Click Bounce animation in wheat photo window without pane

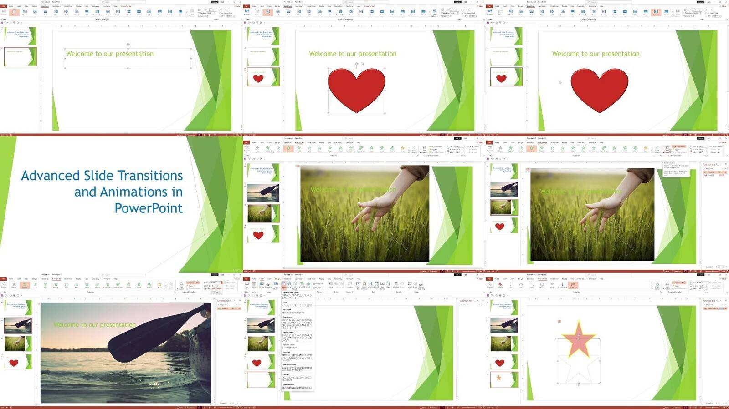click(392, 148)
